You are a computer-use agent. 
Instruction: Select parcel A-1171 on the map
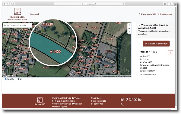(108, 52)
